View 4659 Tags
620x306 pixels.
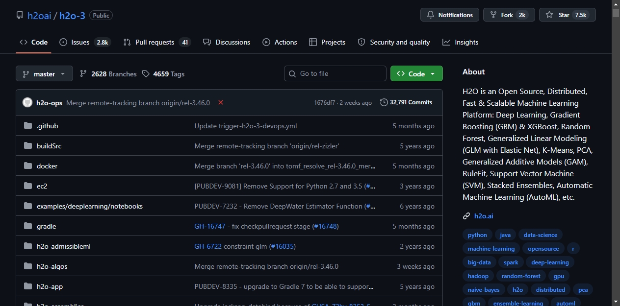click(x=163, y=74)
